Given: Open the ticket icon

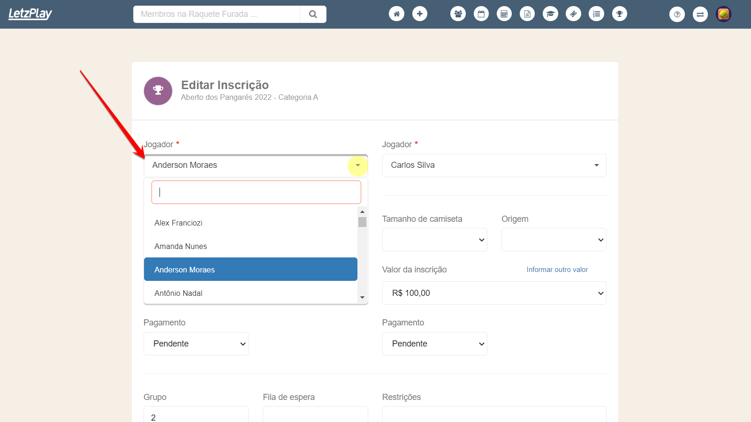Looking at the screenshot, I should coord(573,14).
